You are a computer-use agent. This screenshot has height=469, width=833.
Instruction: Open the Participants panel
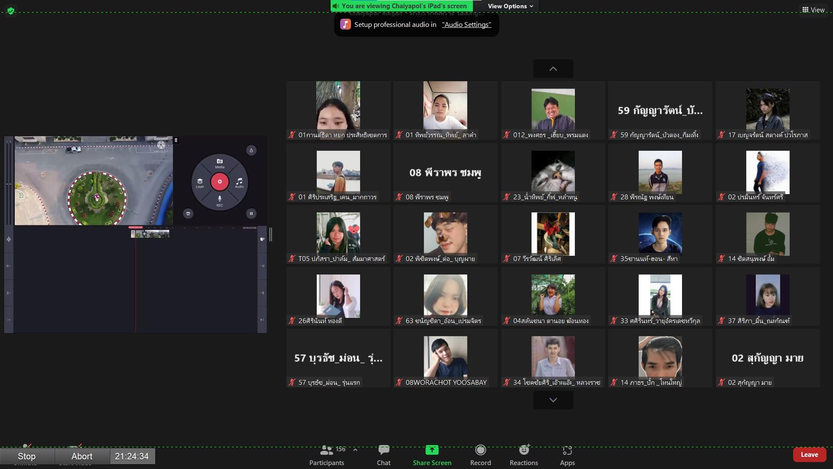(x=327, y=455)
